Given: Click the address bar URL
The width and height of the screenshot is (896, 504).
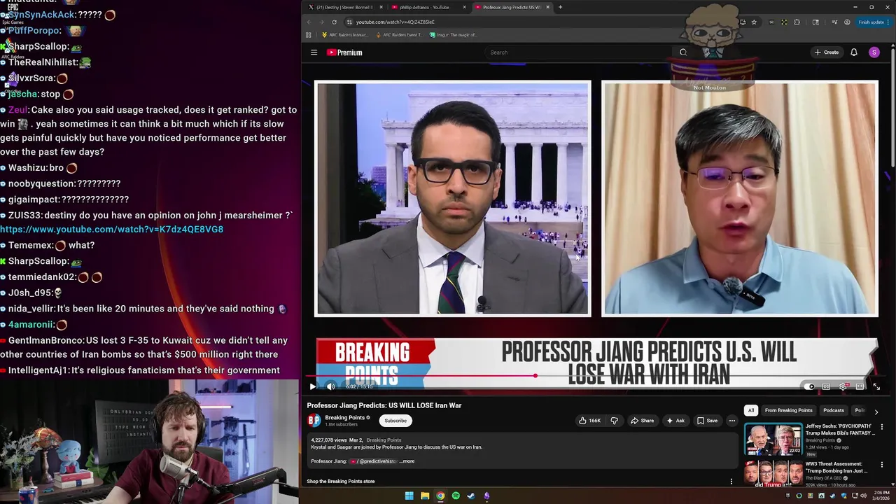Looking at the screenshot, I should click(x=395, y=22).
